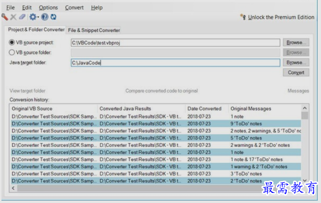Image resolution: width=321 pixels, height=203 pixels.
Task: Switch to Project & Folder Converter tab
Action: point(36,30)
